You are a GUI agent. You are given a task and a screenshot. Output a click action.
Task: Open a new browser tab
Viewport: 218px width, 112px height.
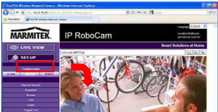tap(96, 19)
